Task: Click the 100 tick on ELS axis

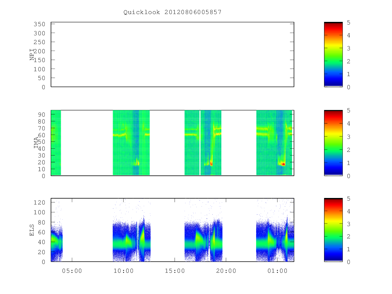Action: 39,212
